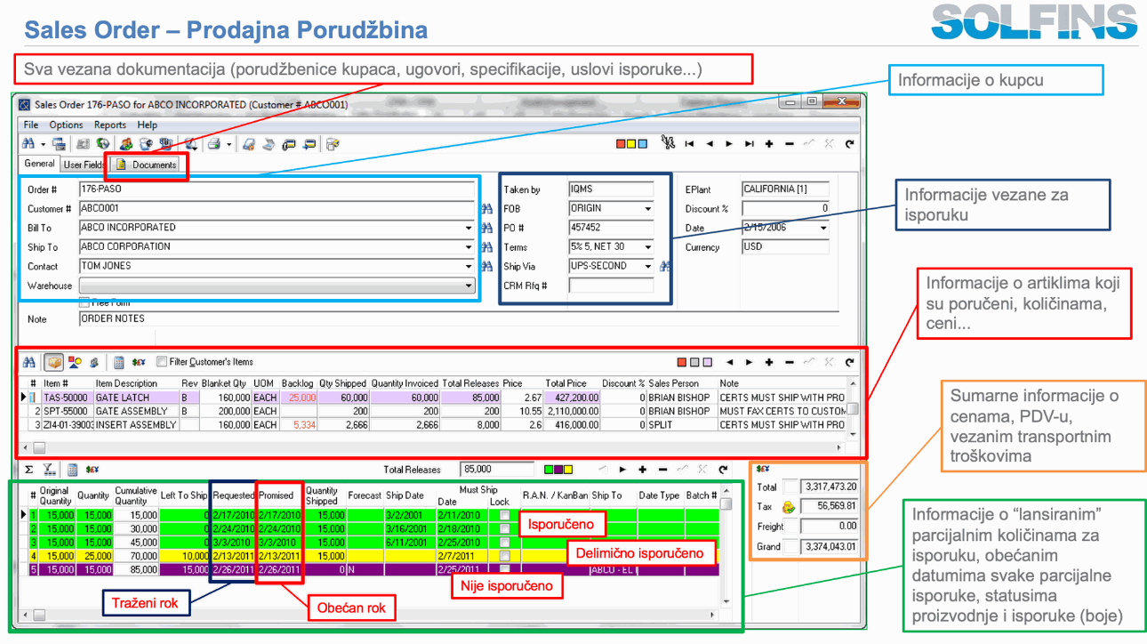Image resolution: width=1147 pixels, height=644 pixels.
Task: Click the binoculars icon next to Customer # field
Action: tap(486, 209)
